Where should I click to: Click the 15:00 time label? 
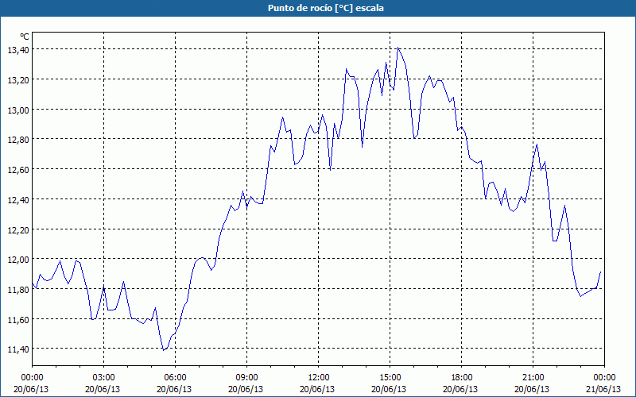tap(390, 378)
